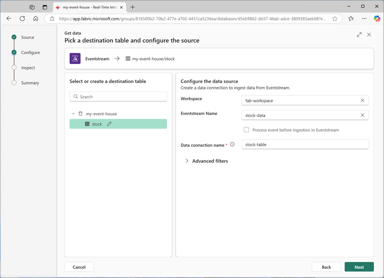Show Data connection name info tooltip
The width and height of the screenshot is (384, 278).
coord(232,144)
